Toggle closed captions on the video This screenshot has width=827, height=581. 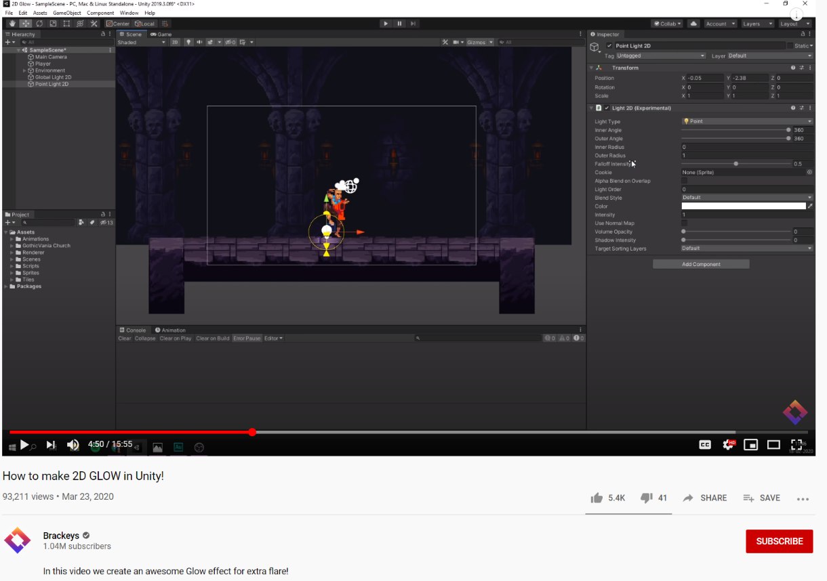pyautogui.click(x=705, y=445)
